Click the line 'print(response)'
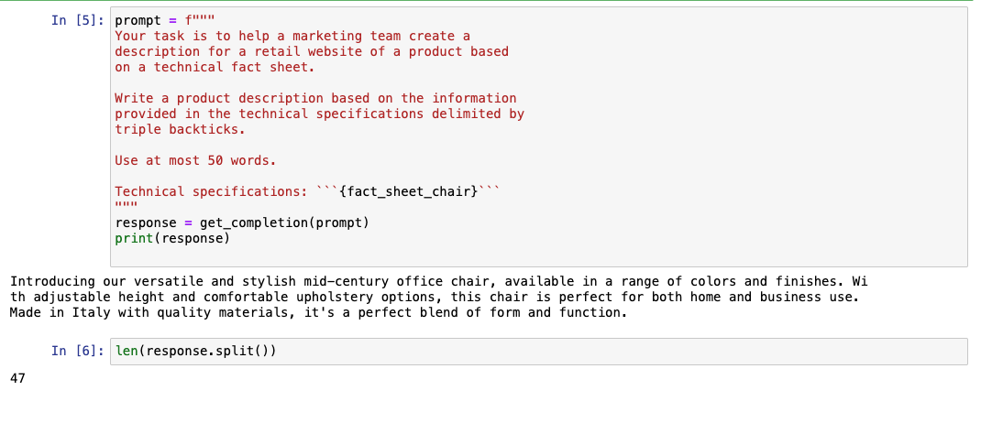 coord(172,238)
